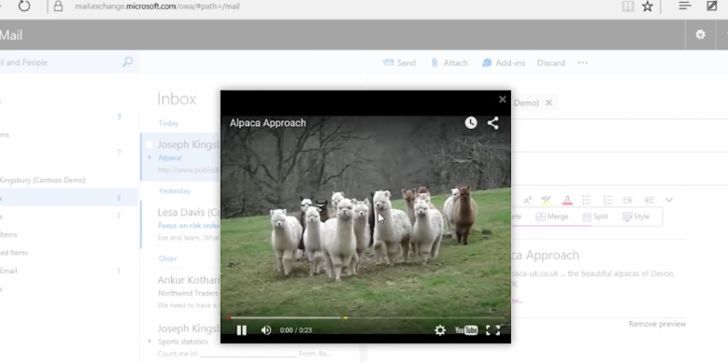The width and height of the screenshot is (728, 363).
Task: Mute the video volume speaker icon
Action: (x=266, y=330)
